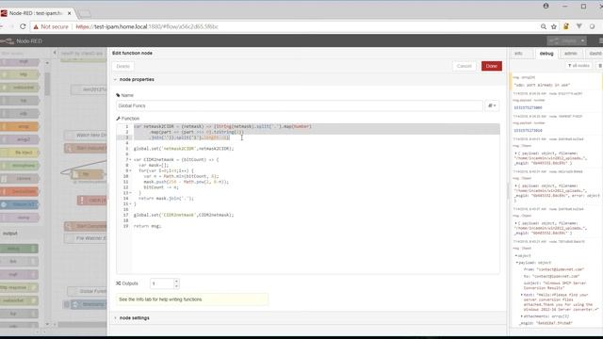This screenshot has height=339, width=603.
Task: Select the link output palette node
Action: click(x=19, y=262)
